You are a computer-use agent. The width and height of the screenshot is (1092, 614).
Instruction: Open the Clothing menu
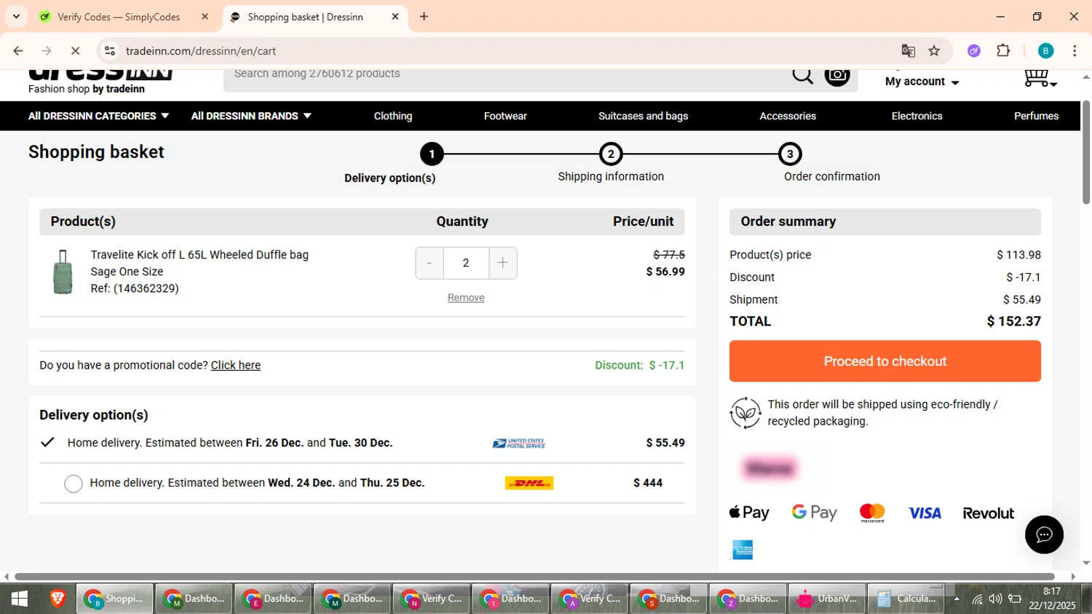pyautogui.click(x=393, y=116)
